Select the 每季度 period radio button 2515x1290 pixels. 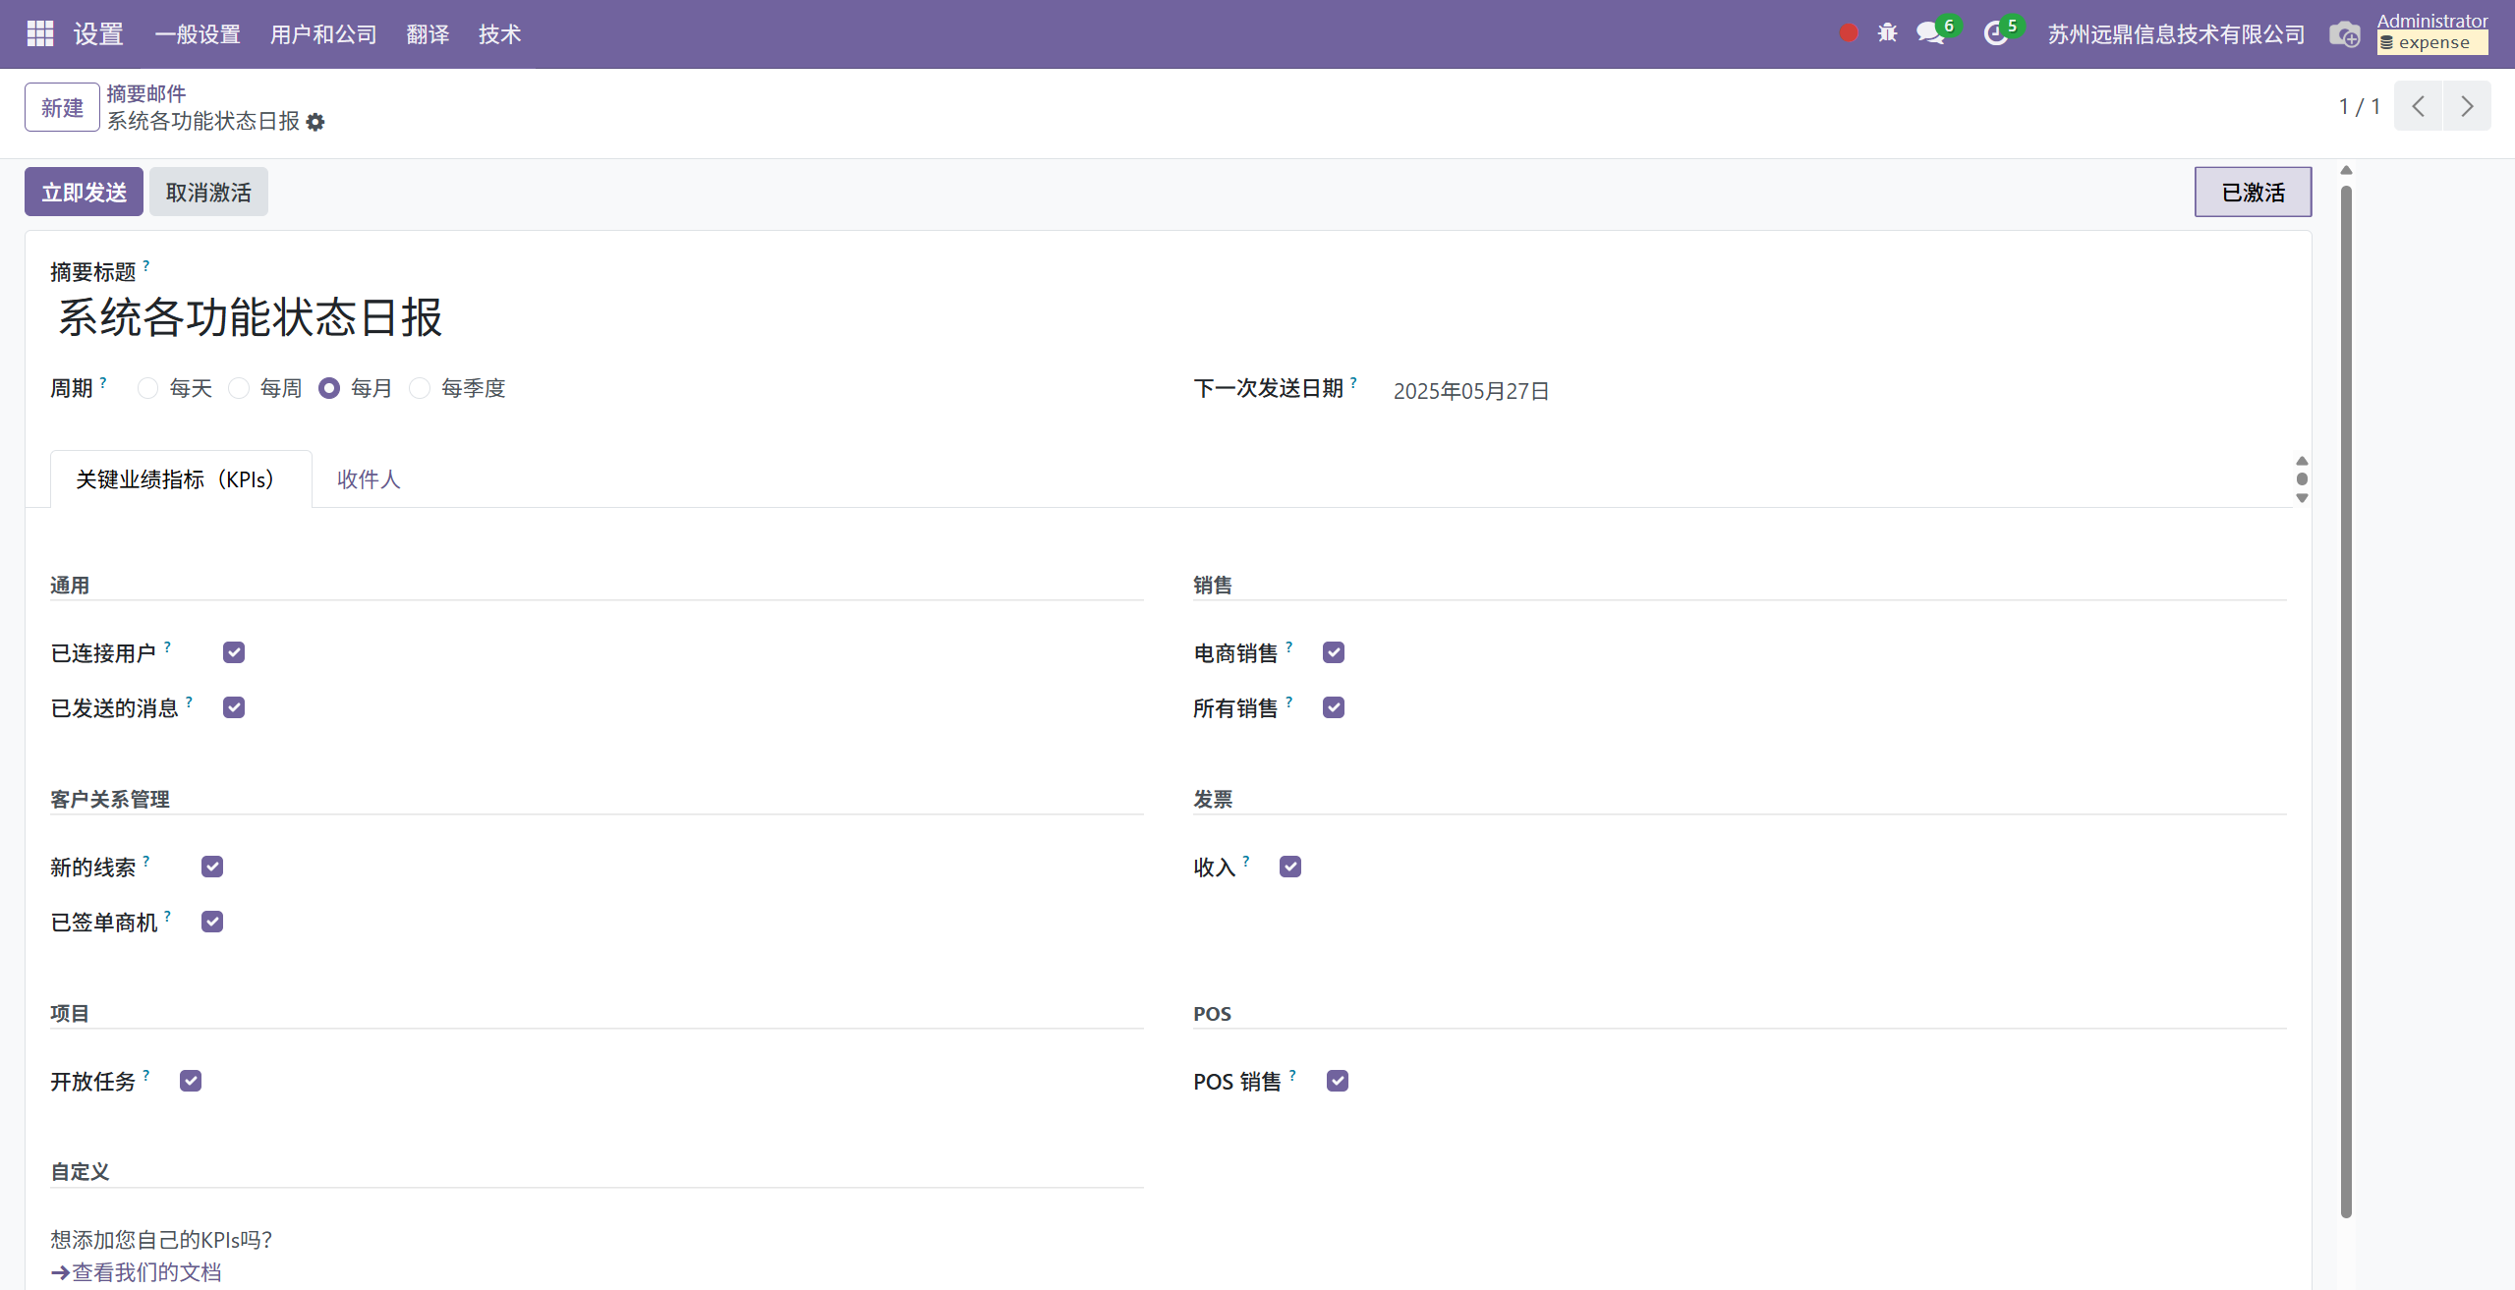tap(420, 388)
